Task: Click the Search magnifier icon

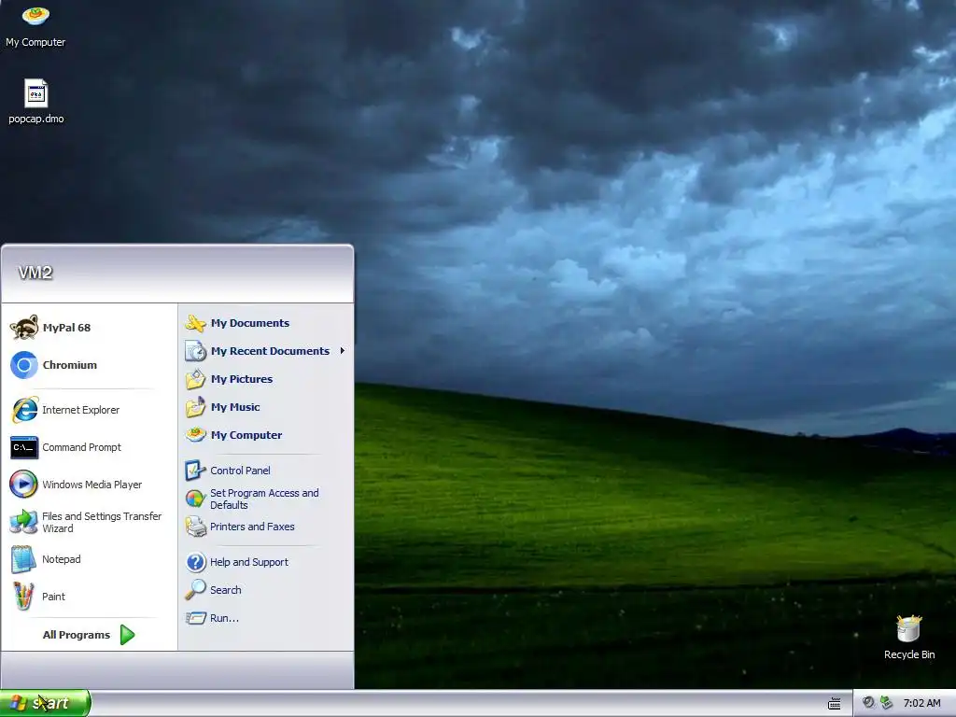Action: tap(196, 590)
